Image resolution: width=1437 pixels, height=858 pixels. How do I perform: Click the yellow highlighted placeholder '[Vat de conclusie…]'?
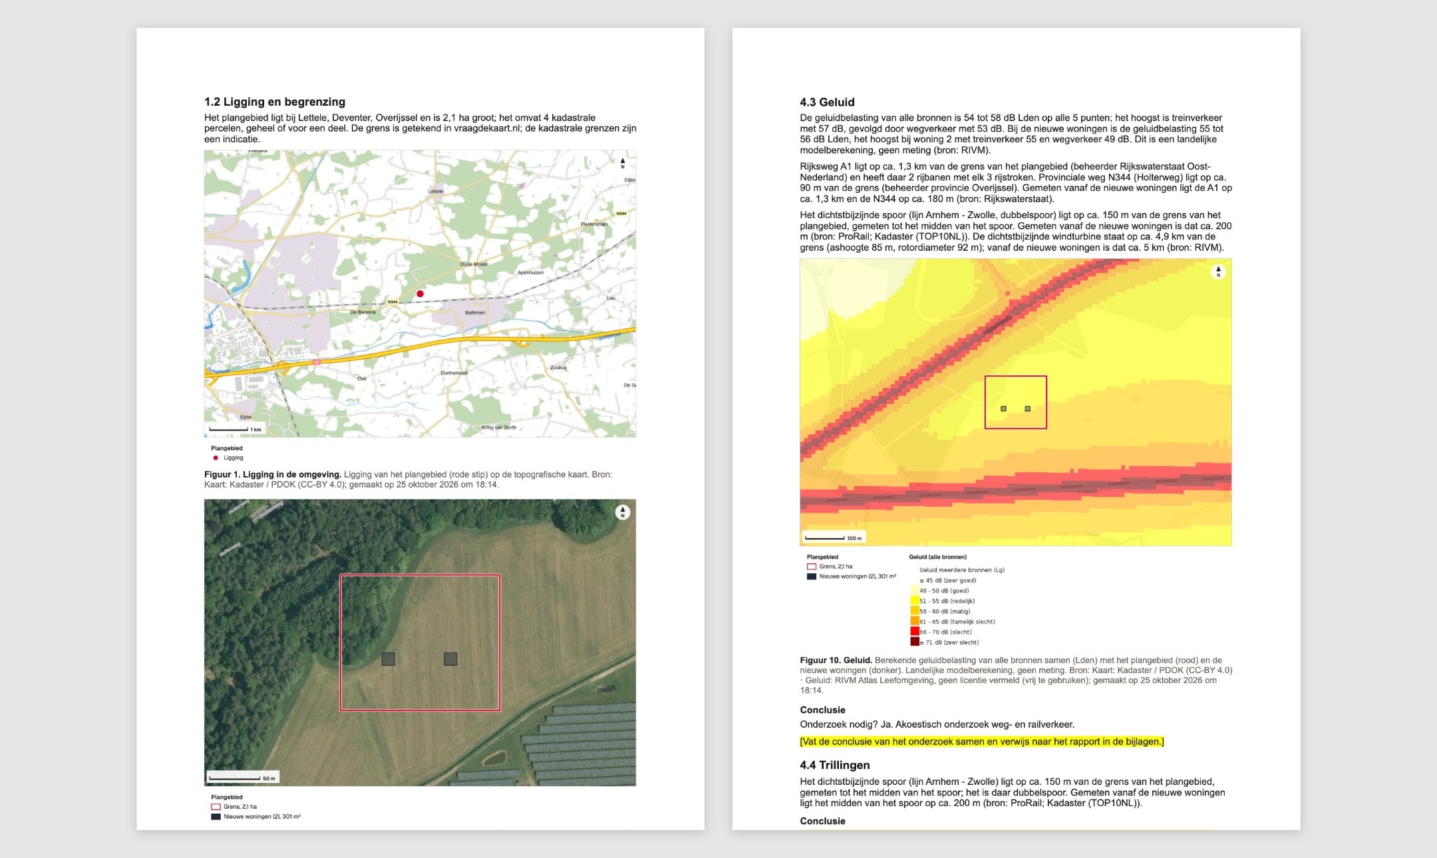[x=982, y=742]
